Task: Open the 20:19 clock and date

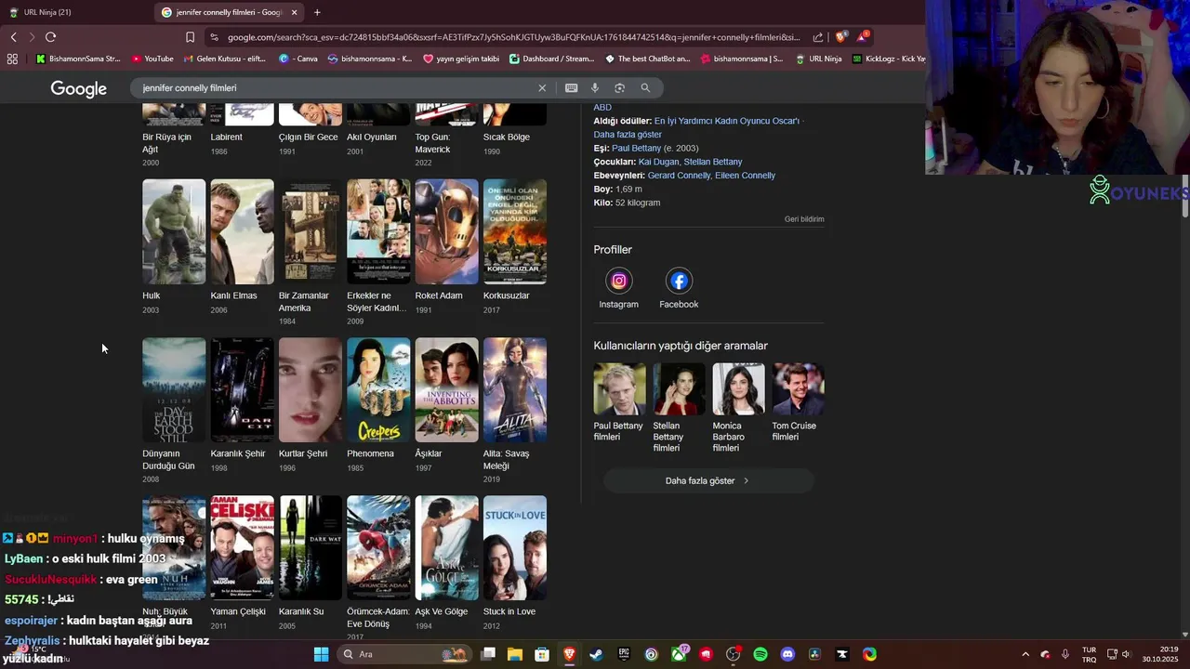Action: click(x=1160, y=654)
